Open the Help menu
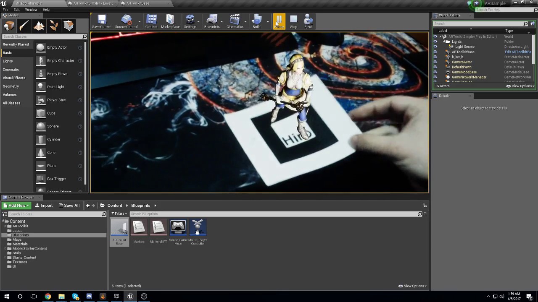Viewport: 538px width, 302px height. click(x=46, y=10)
